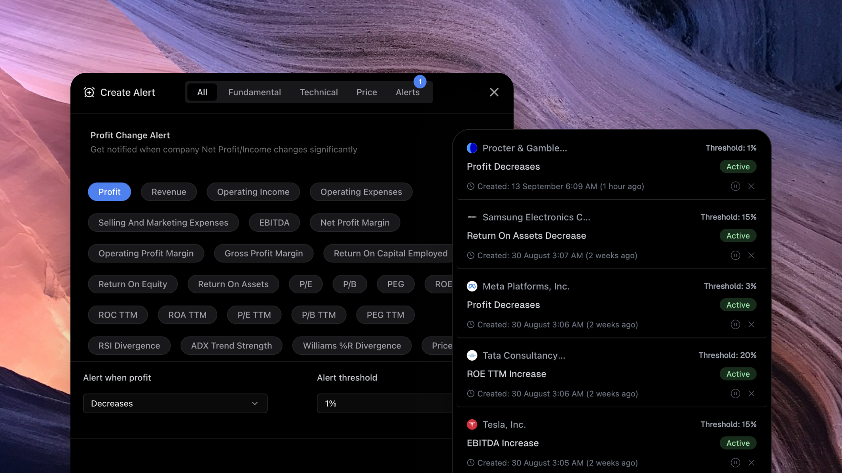Viewport: 842px width, 473px height.
Task: Select the Profit metric chip
Action: point(109,192)
